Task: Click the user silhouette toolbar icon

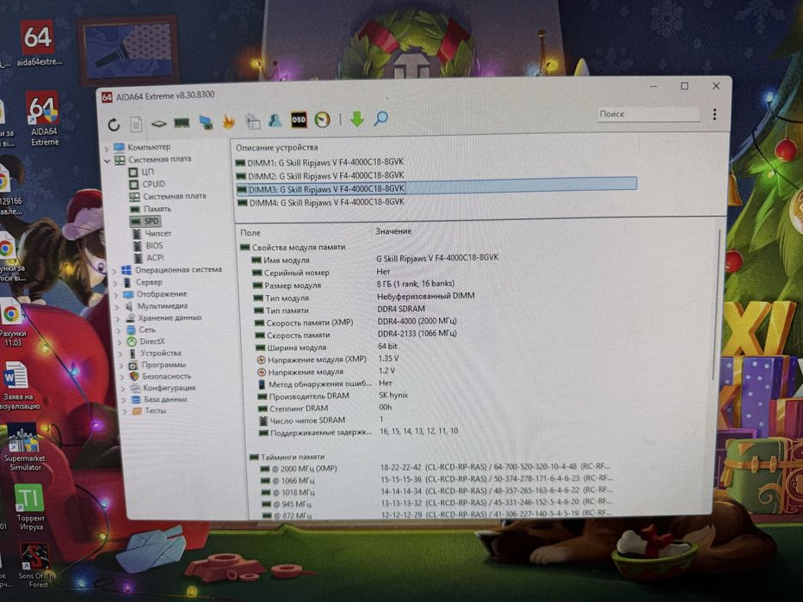Action: [x=275, y=120]
